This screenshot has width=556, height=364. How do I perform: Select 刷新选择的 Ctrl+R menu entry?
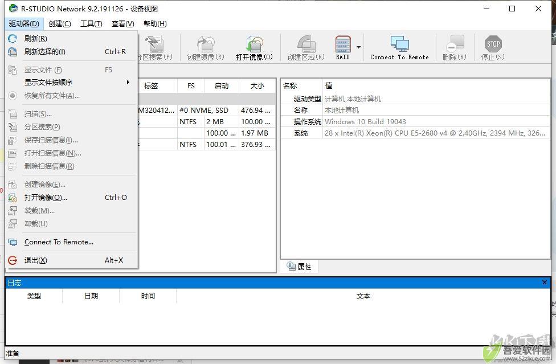71,52
